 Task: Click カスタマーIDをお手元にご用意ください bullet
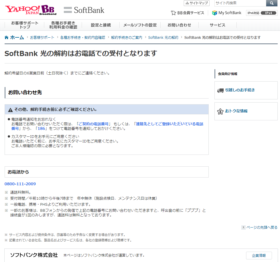pos(45,136)
